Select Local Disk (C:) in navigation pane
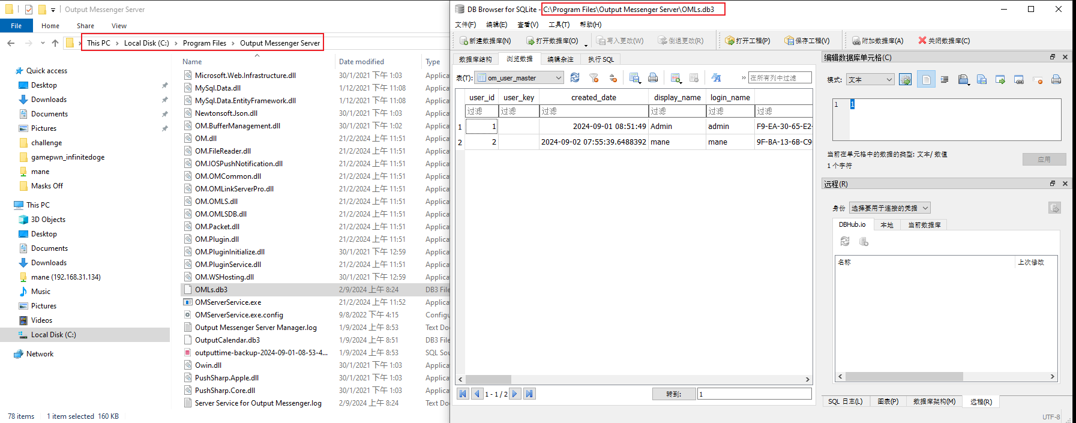1076x423 pixels. click(53, 335)
